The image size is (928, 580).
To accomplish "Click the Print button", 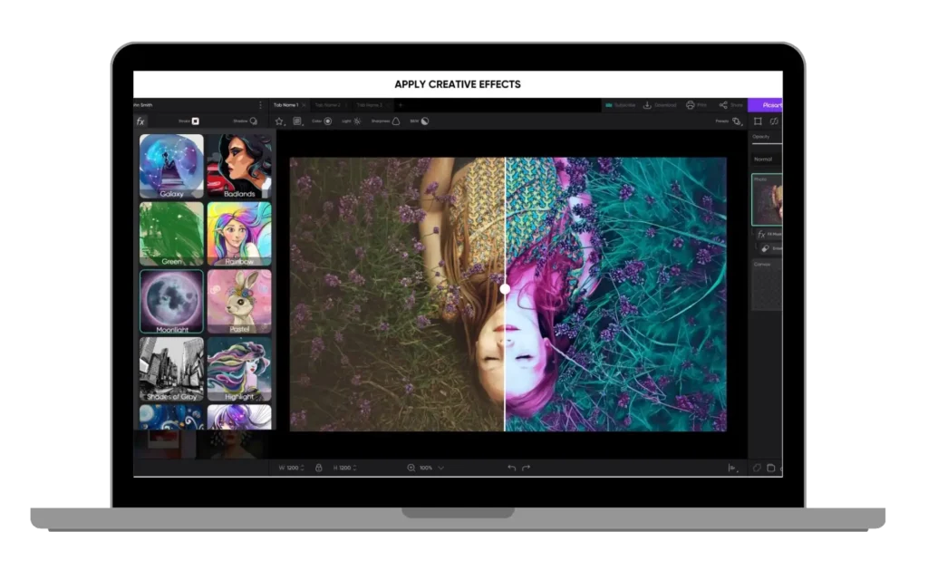I will (x=697, y=105).
